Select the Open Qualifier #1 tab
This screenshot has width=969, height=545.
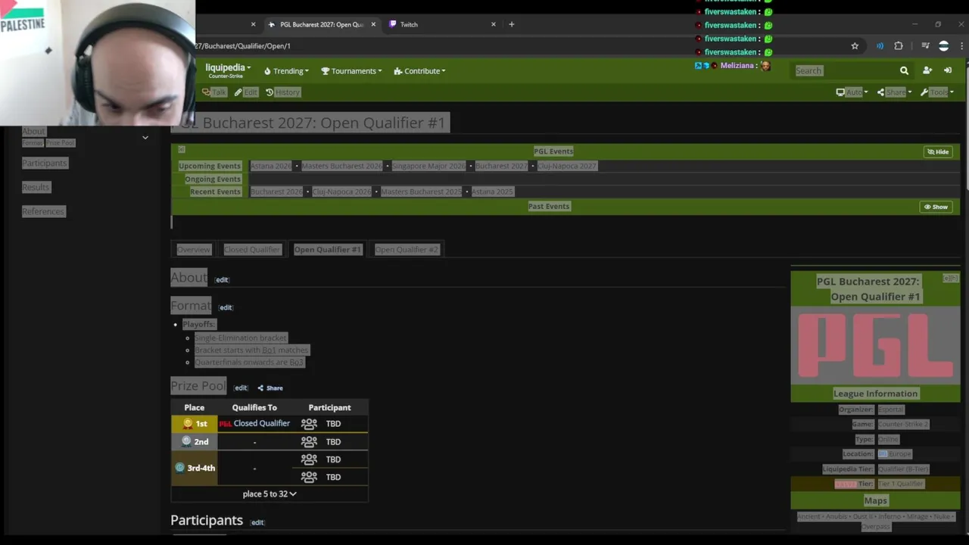[x=328, y=250]
